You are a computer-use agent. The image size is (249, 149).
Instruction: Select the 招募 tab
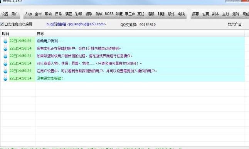click(x=195, y=14)
